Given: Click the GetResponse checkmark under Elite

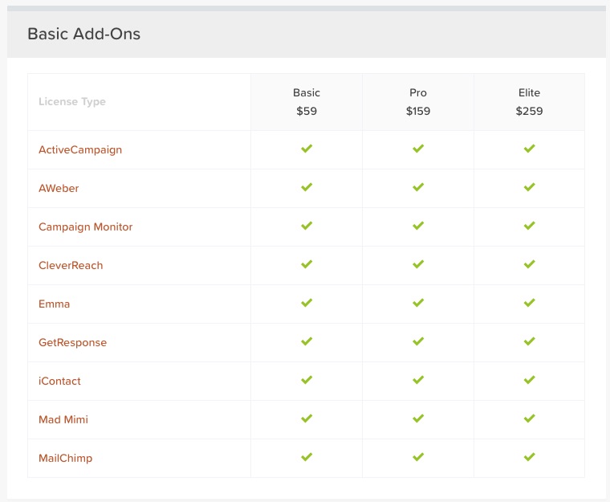Looking at the screenshot, I should pos(530,341).
